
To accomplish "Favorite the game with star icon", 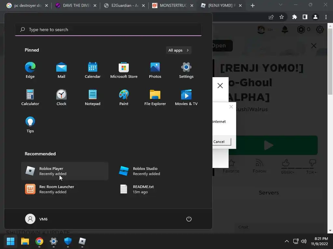I will (x=231, y=166).
